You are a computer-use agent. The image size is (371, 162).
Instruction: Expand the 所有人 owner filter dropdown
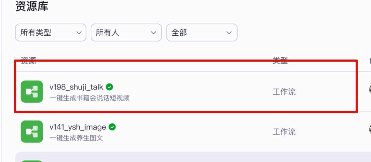point(126,33)
